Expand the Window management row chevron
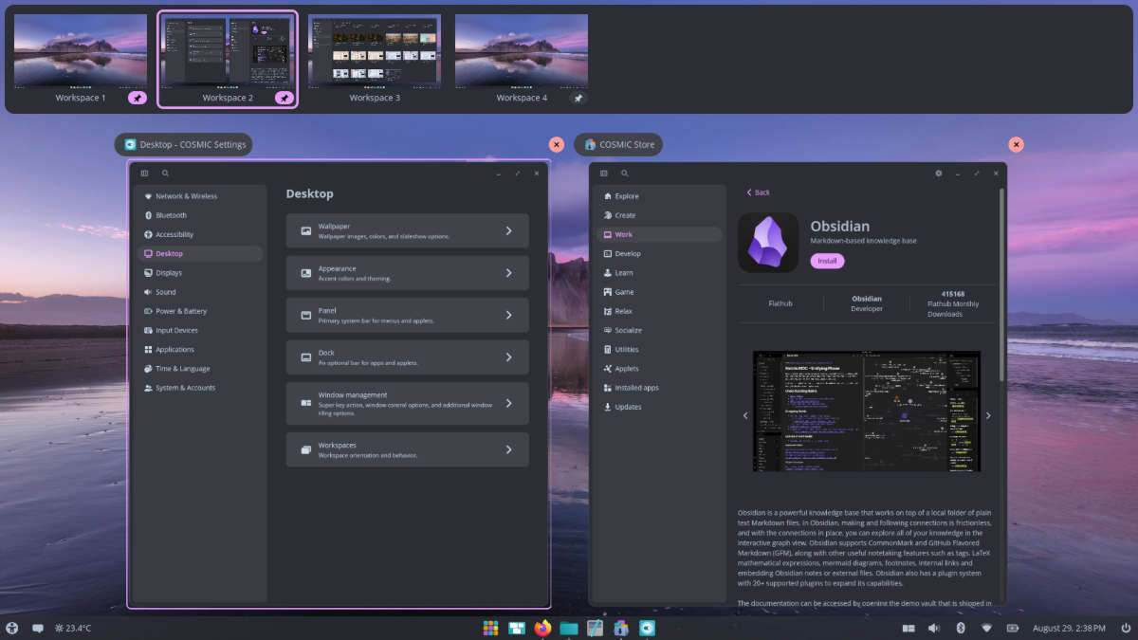 [509, 403]
